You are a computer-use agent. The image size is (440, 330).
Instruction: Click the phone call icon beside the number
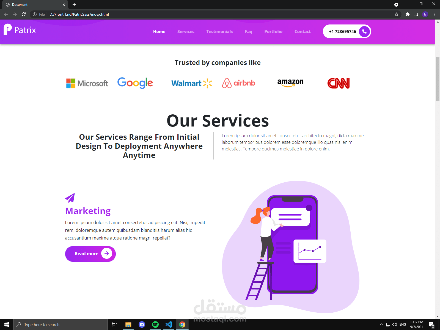(x=364, y=31)
